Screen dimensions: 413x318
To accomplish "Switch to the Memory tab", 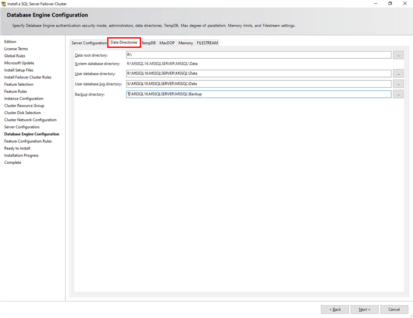I will pyautogui.click(x=186, y=43).
